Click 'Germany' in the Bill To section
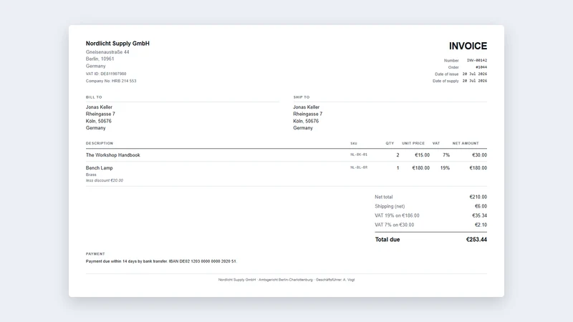Viewport: 573px width, 322px height. point(96,128)
